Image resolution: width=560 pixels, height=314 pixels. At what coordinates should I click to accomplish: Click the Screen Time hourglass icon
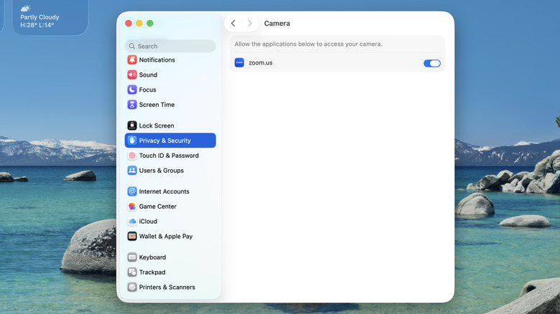(132, 105)
